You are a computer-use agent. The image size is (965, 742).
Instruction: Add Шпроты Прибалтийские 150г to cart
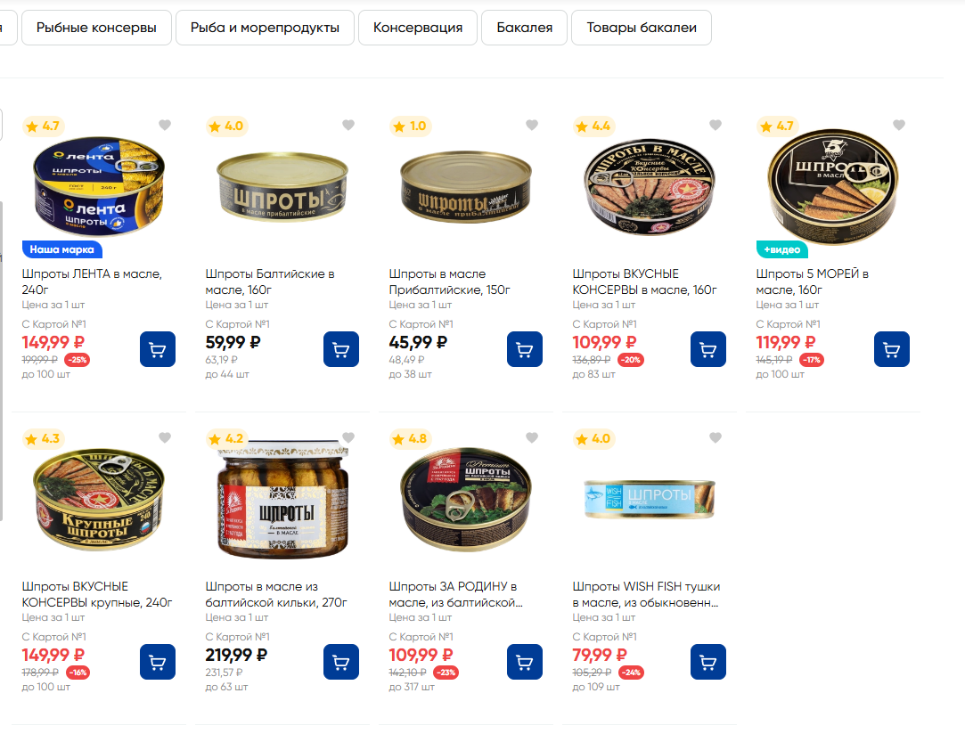pos(524,349)
